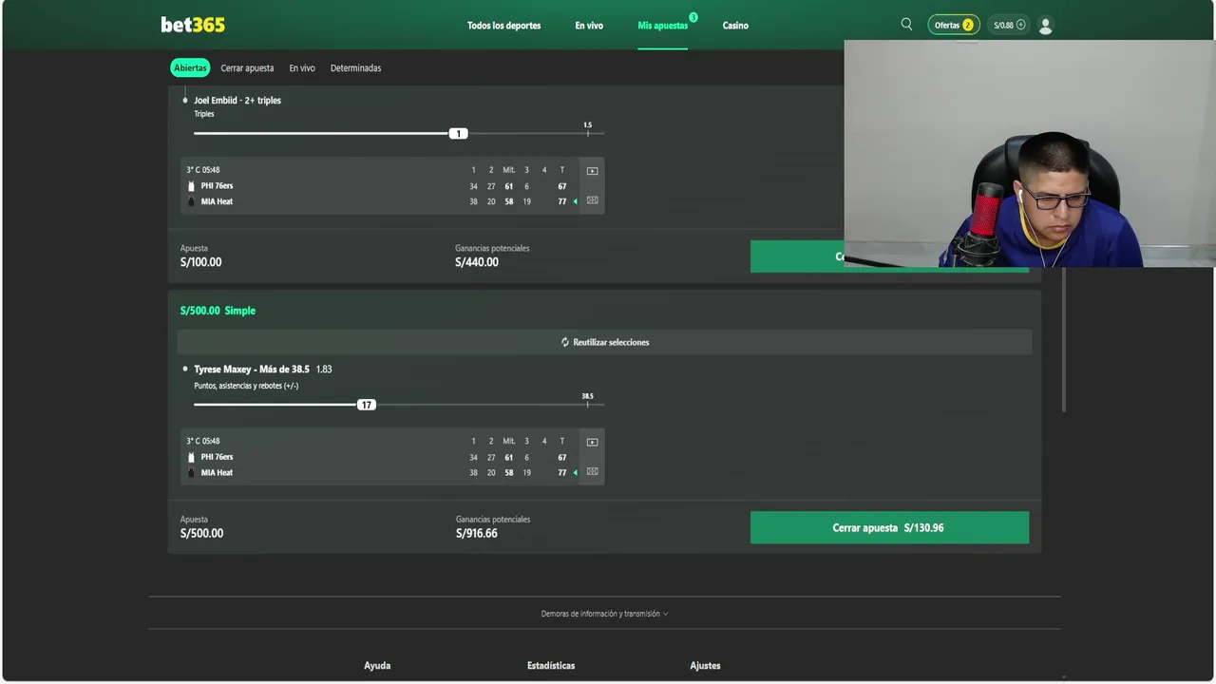Switch to the Cerrar apuesta tab
Image resolution: width=1216 pixels, height=684 pixels.
[x=247, y=68]
